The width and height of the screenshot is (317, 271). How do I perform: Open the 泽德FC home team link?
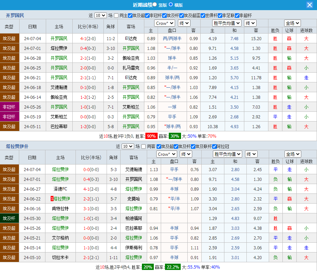pos(60,189)
